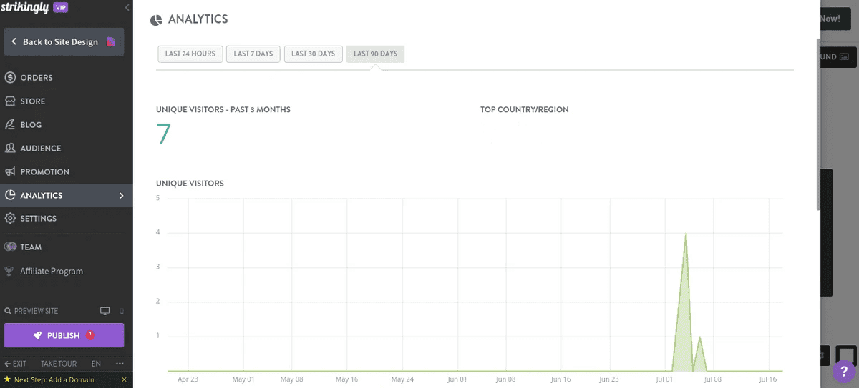
Task: Click the smaller chart peak at 1 visitor
Action: tap(699, 336)
